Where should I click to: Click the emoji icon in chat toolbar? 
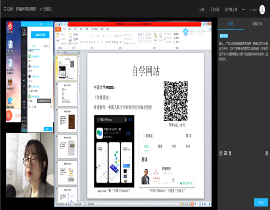221,153
